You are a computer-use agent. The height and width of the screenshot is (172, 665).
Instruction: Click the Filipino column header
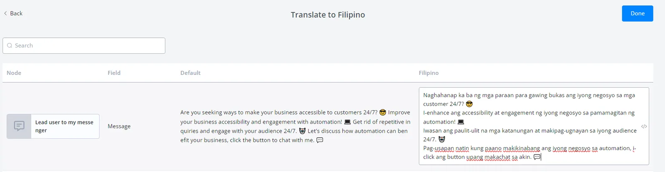429,73
